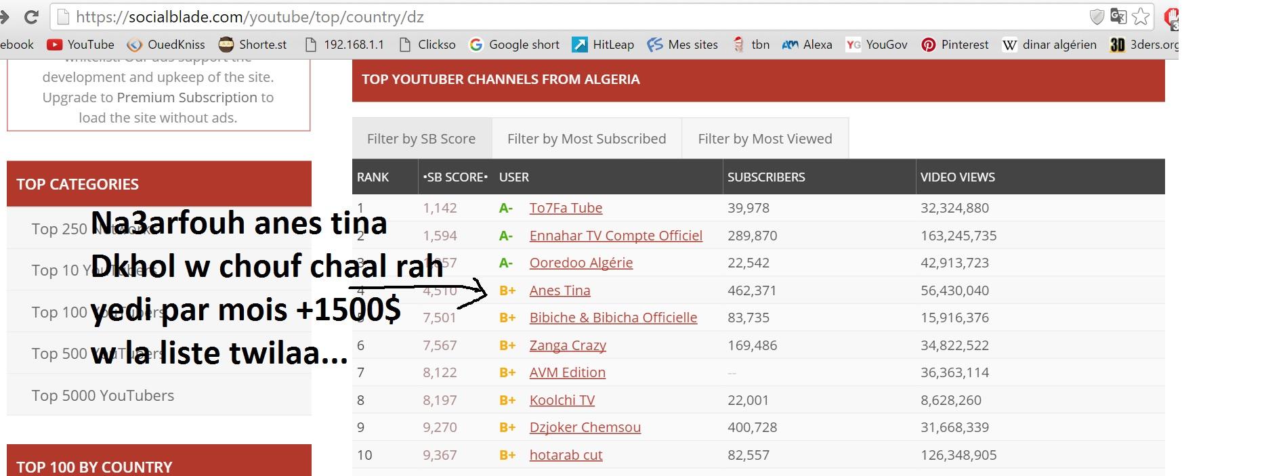
Task: Open the Zanga Crazy channel link
Action: coord(568,345)
